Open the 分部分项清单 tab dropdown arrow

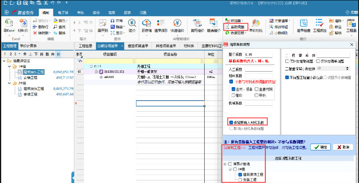coord(122,46)
